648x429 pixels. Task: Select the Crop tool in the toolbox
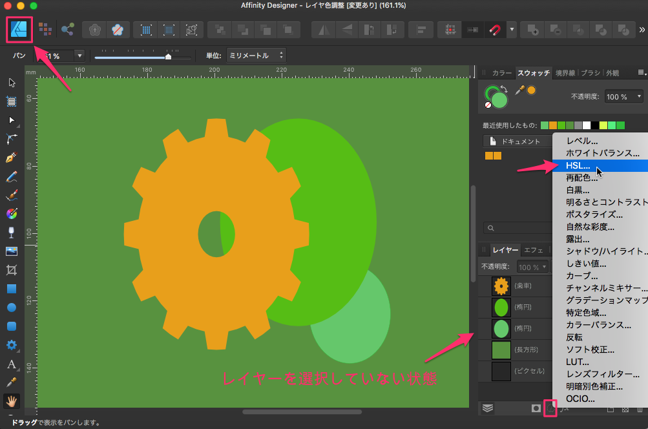pyautogui.click(x=11, y=269)
